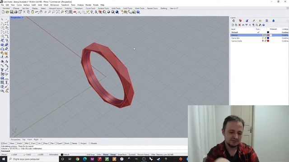The width and height of the screenshot is (289, 162).
Task: Open the Panels menu
Action: point(96,5)
